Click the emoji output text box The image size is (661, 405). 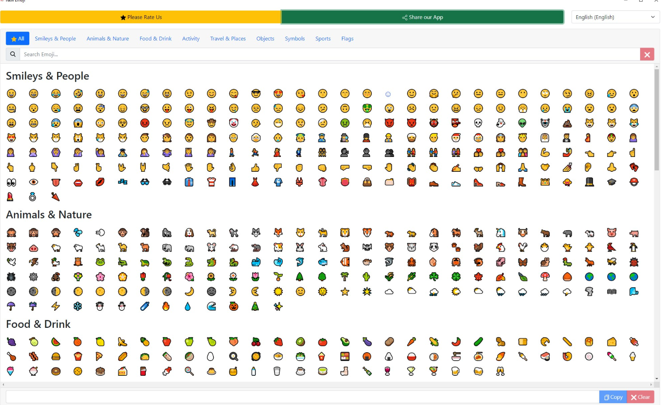(x=302, y=397)
